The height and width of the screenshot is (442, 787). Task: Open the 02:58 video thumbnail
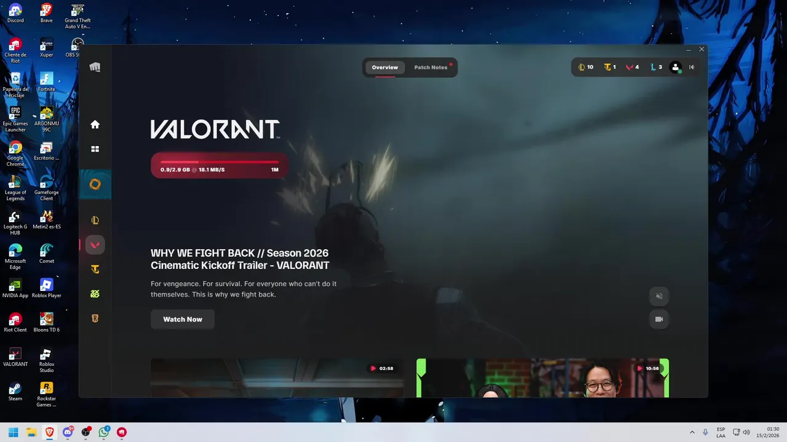tap(277, 378)
